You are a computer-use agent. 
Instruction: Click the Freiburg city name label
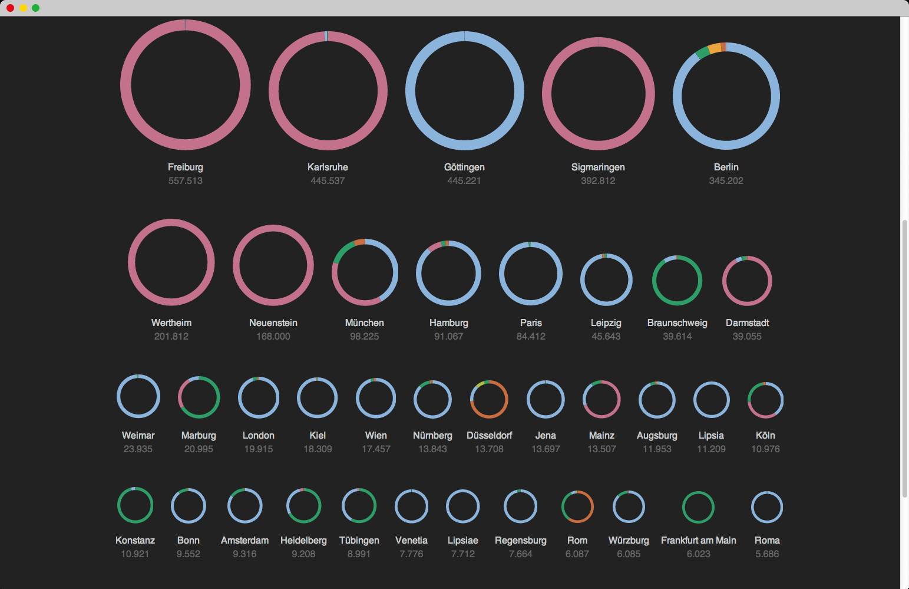tap(186, 167)
